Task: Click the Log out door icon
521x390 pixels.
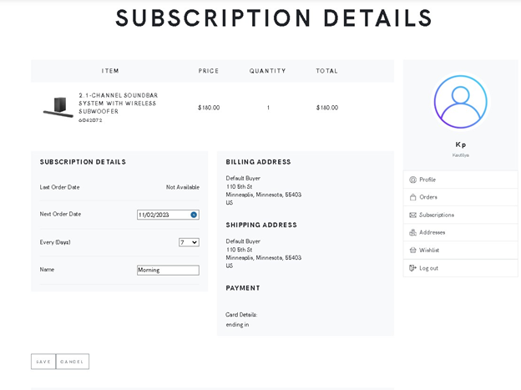Action: (412, 268)
